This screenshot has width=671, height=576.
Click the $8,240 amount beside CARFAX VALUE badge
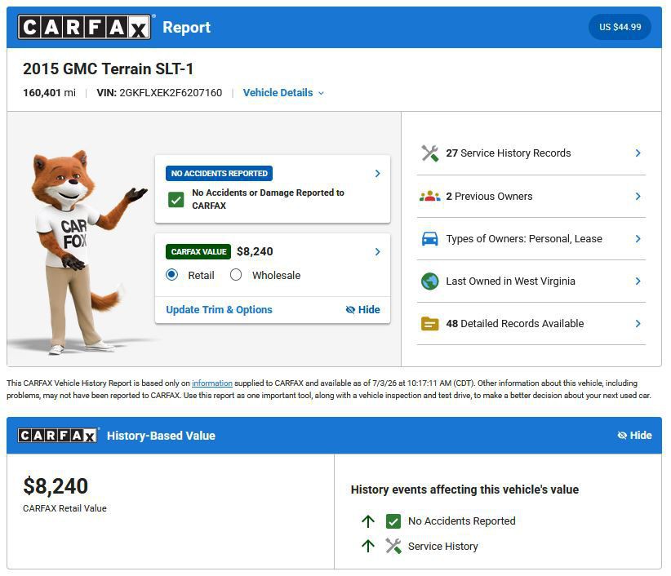(255, 251)
